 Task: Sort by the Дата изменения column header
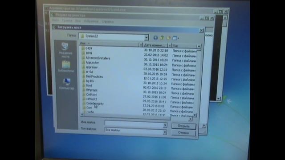[155, 45]
